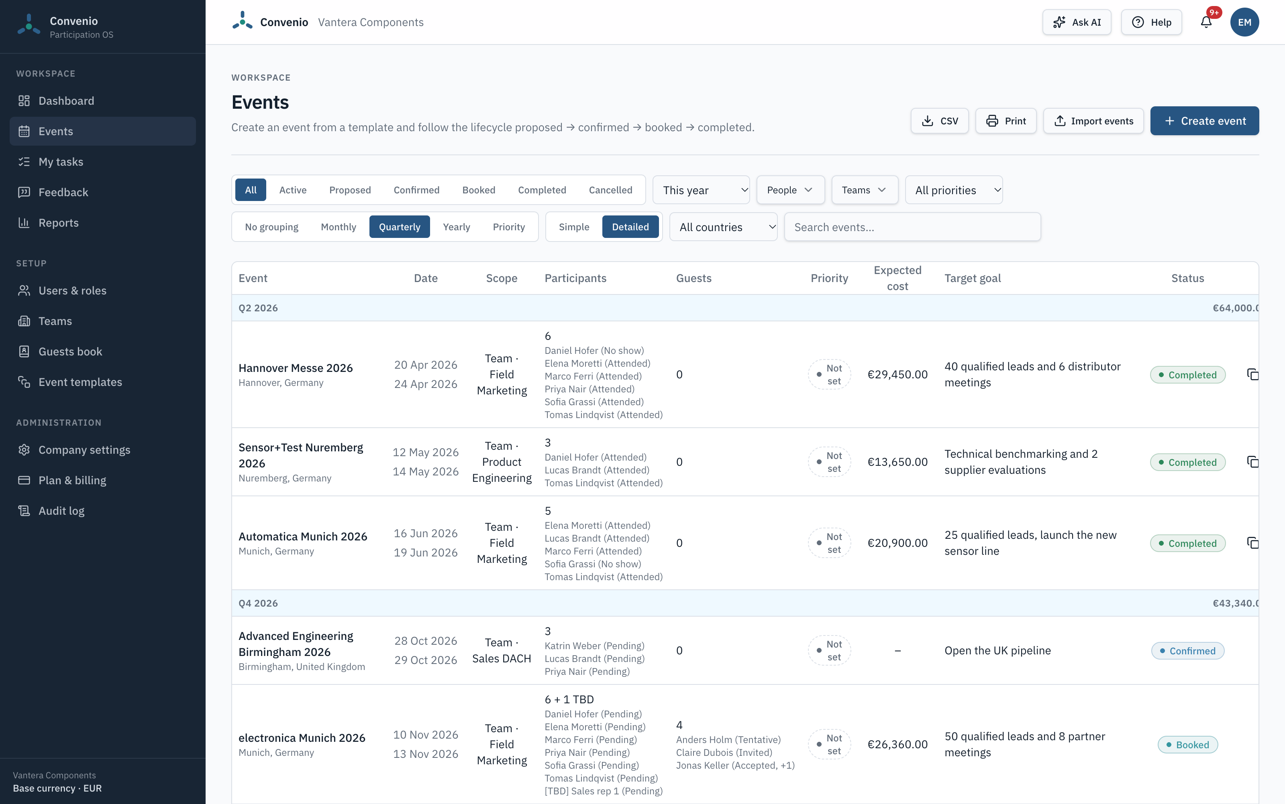This screenshot has height=804, width=1285.
Task: Switch grouping to No grouping
Action: point(271,227)
